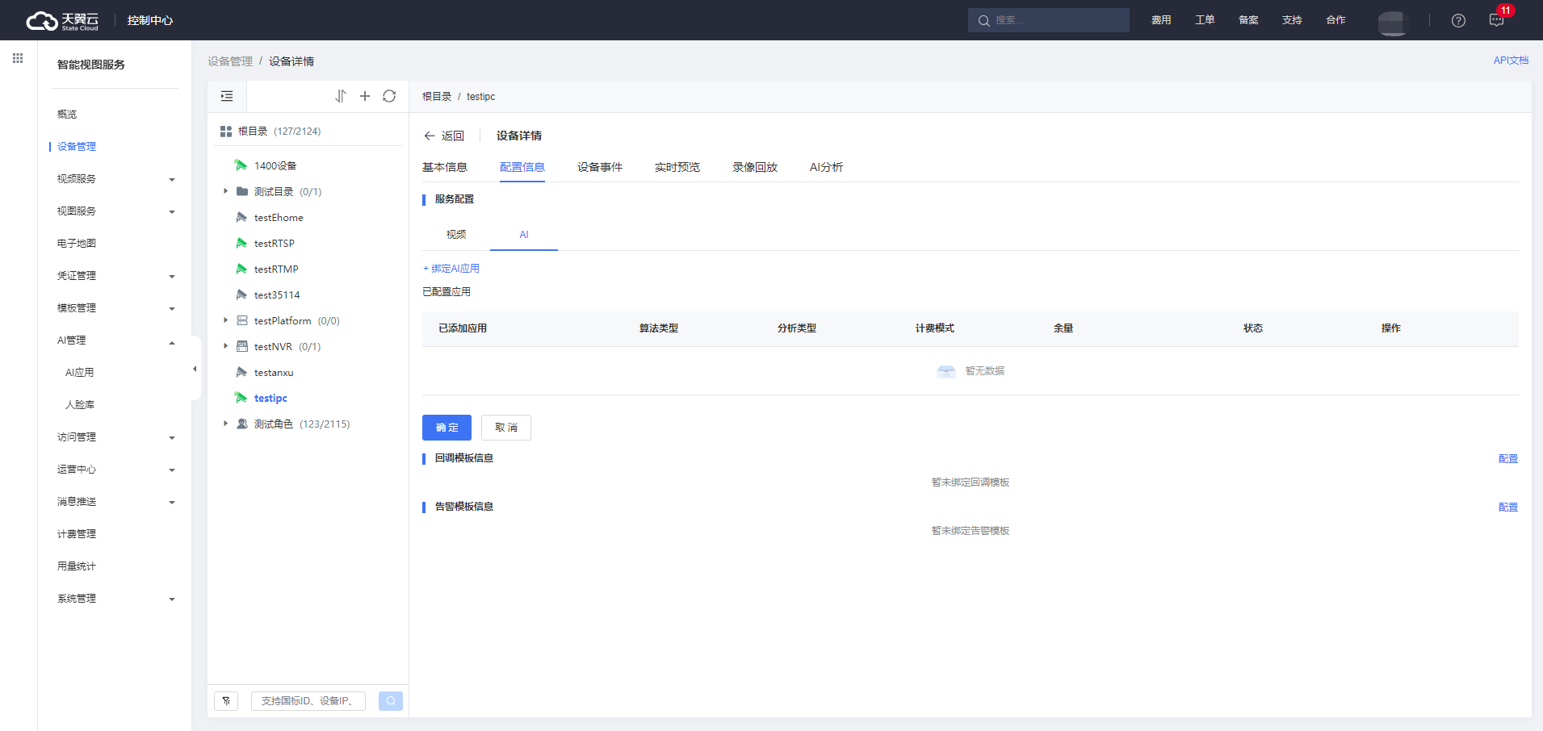Click the testRTSP camera icon
Image resolution: width=1543 pixels, height=731 pixels.
tap(241, 243)
